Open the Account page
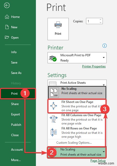The height and width of the screenshot is (166, 117). (x=17, y=149)
